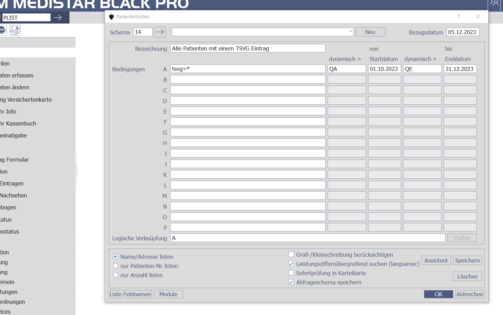Toggle the Sofortprüfung in Karteikarte checkbox
The height and width of the screenshot is (315, 503).
291,273
